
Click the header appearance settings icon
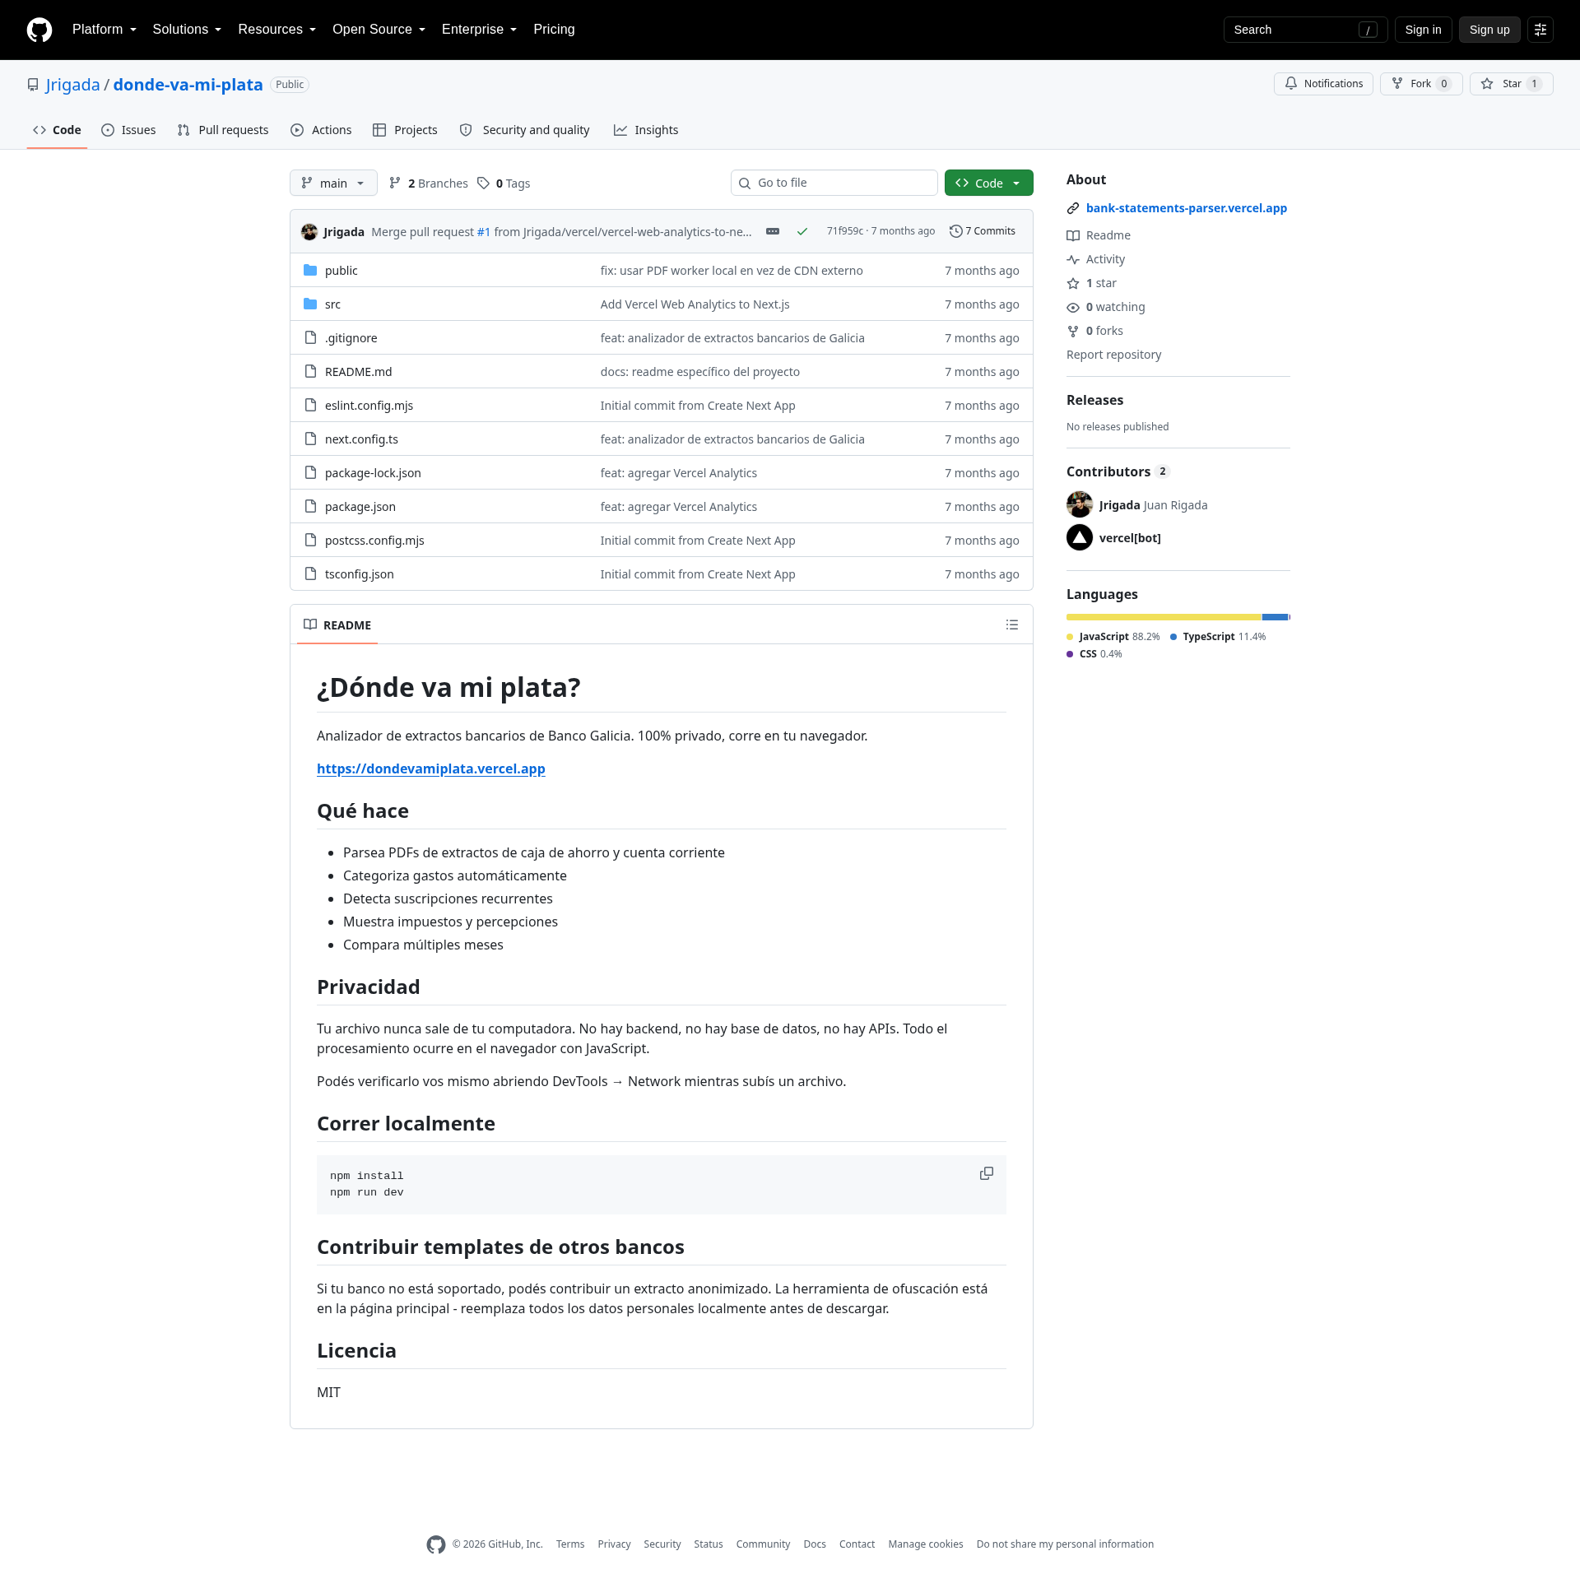(x=1540, y=30)
